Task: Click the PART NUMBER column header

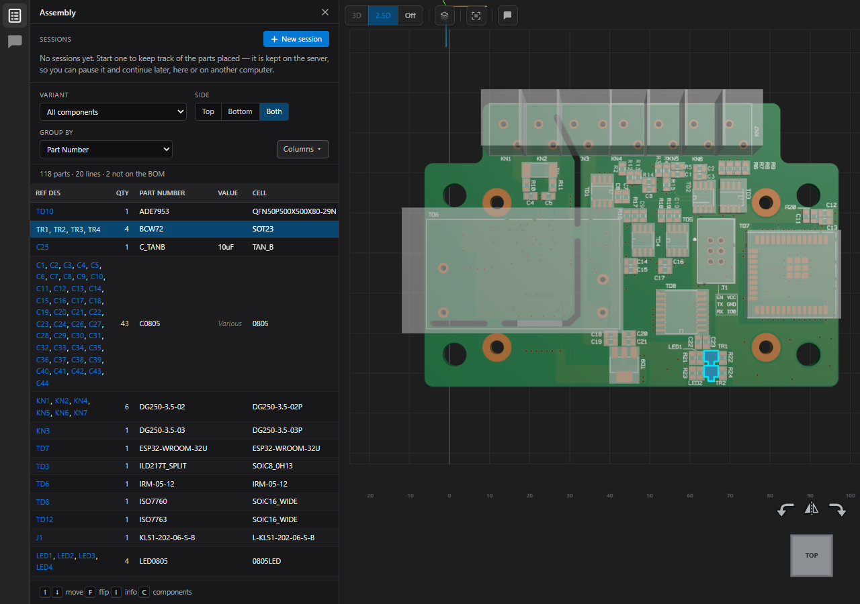Action: click(x=162, y=193)
